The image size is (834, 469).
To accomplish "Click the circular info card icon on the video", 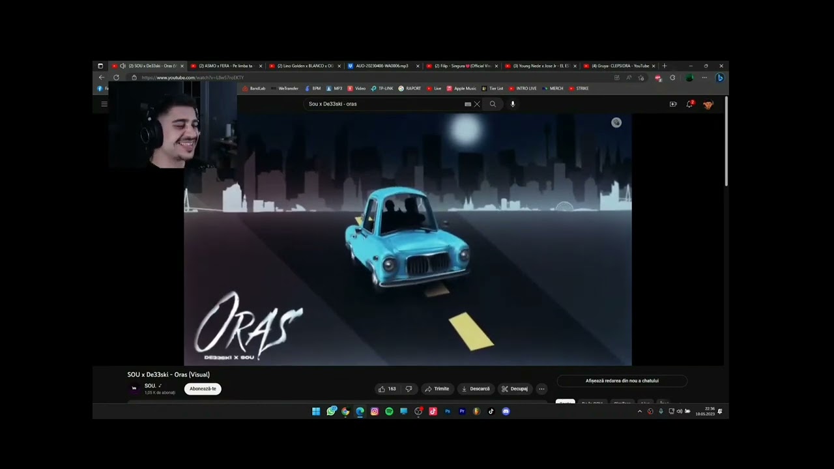I will 616,122.
